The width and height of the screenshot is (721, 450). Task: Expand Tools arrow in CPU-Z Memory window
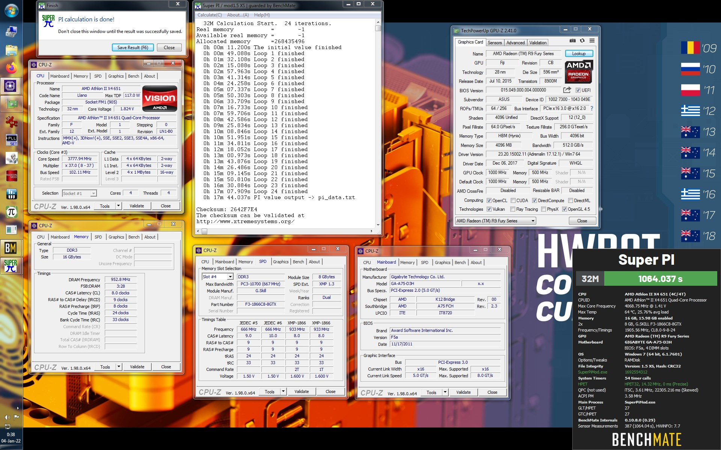(119, 367)
